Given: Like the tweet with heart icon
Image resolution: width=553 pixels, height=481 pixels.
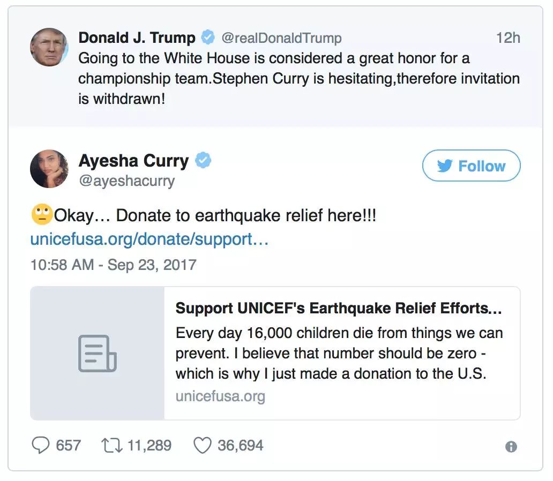Looking at the screenshot, I should 203,445.
